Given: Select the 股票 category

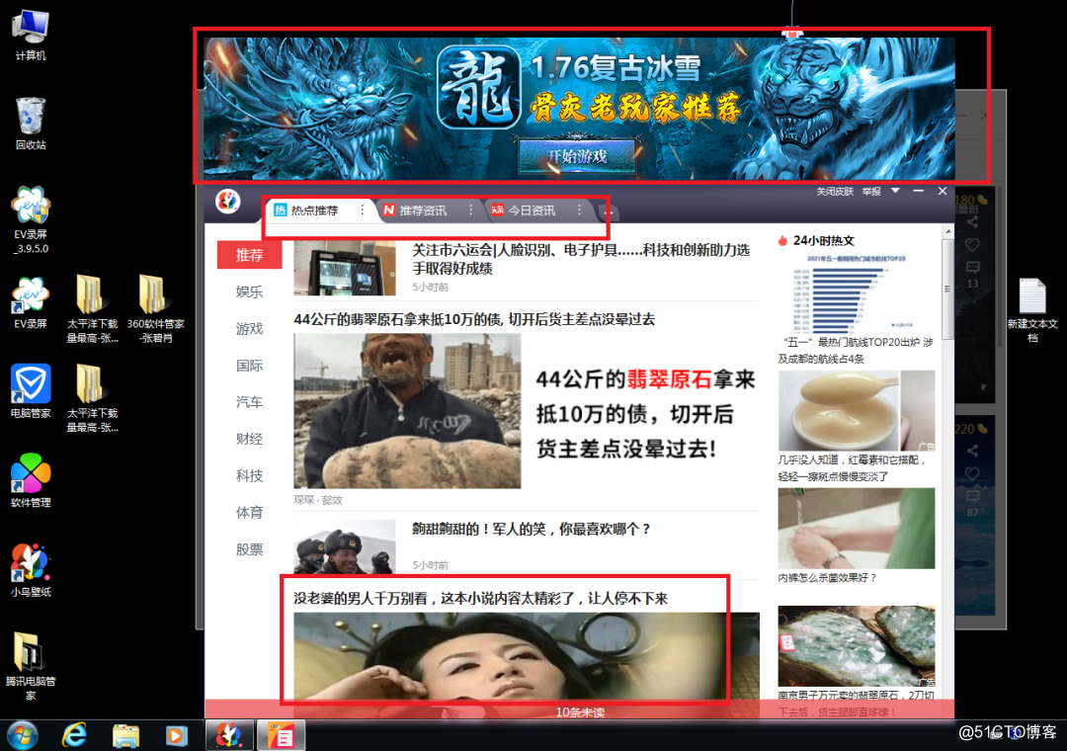Looking at the screenshot, I should click(x=249, y=549).
